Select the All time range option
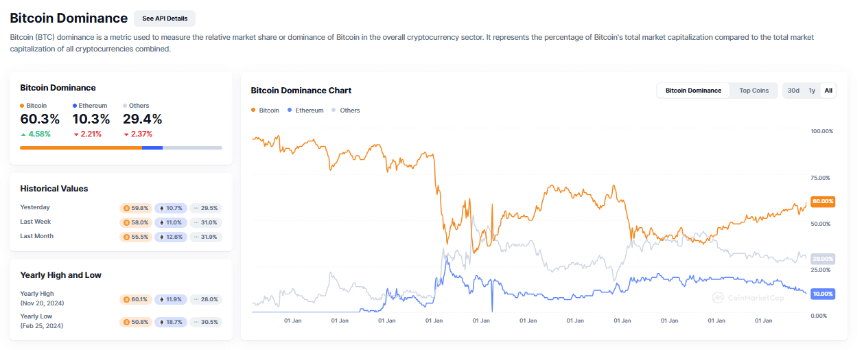864x350 pixels. [828, 91]
